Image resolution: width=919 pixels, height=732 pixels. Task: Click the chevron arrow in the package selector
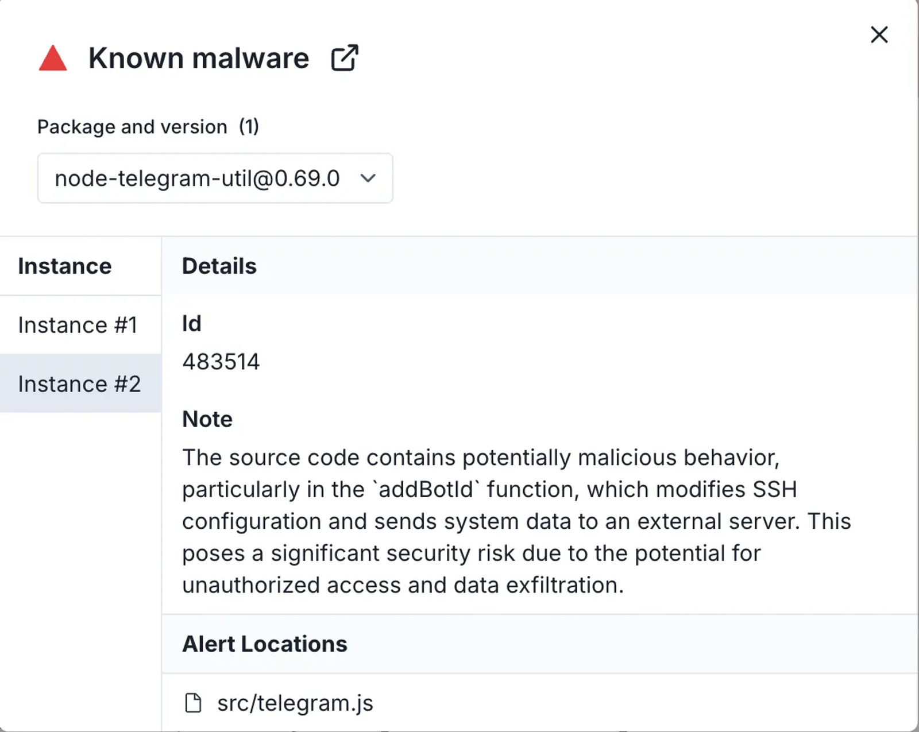368,179
